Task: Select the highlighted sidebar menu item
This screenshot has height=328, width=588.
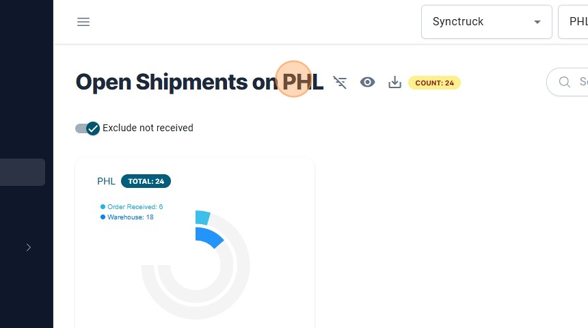Action: tap(23, 172)
